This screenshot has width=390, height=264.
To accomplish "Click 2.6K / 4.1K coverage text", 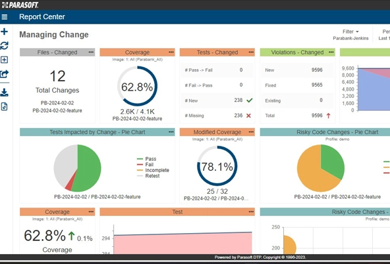I will (x=137, y=112).
